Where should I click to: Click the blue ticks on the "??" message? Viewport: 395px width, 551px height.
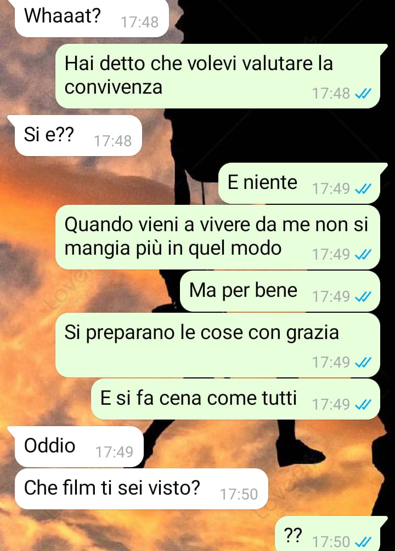[x=363, y=541]
